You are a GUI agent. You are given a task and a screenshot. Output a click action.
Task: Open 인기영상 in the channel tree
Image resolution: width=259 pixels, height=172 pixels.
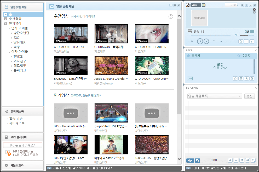click(x=15, y=23)
